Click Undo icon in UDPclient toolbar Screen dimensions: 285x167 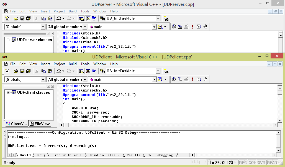58,71
